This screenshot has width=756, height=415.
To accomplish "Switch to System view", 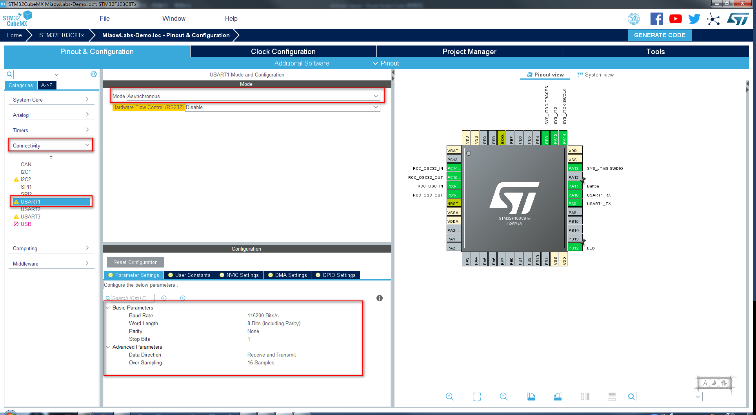I will 596,75.
